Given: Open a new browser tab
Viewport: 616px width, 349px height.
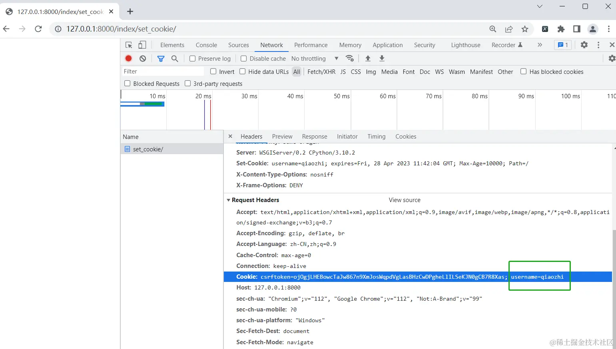Looking at the screenshot, I should pos(130,12).
